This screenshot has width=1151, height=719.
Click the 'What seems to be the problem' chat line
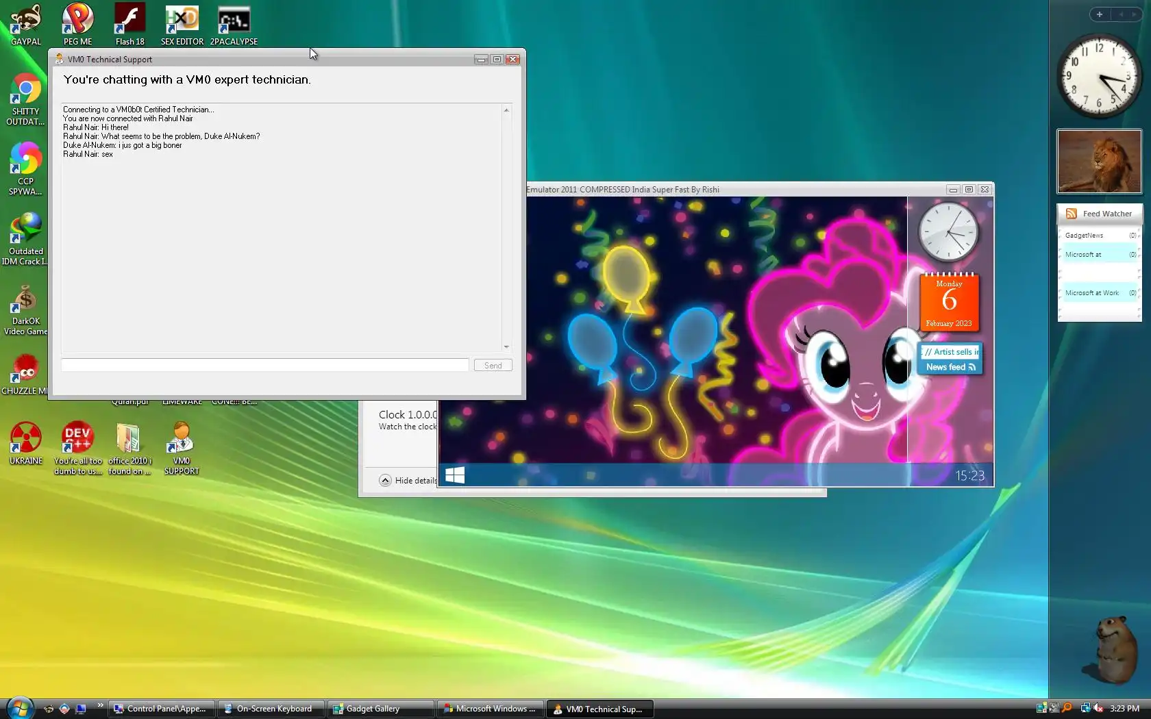(162, 136)
